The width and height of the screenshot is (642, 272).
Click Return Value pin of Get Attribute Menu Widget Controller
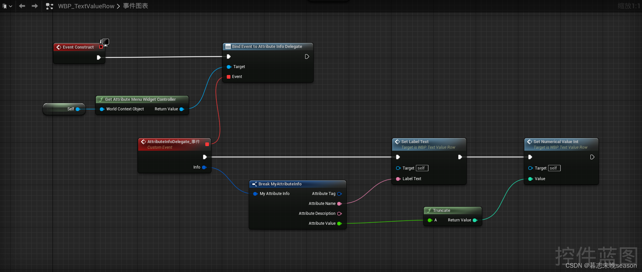pos(181,109)
